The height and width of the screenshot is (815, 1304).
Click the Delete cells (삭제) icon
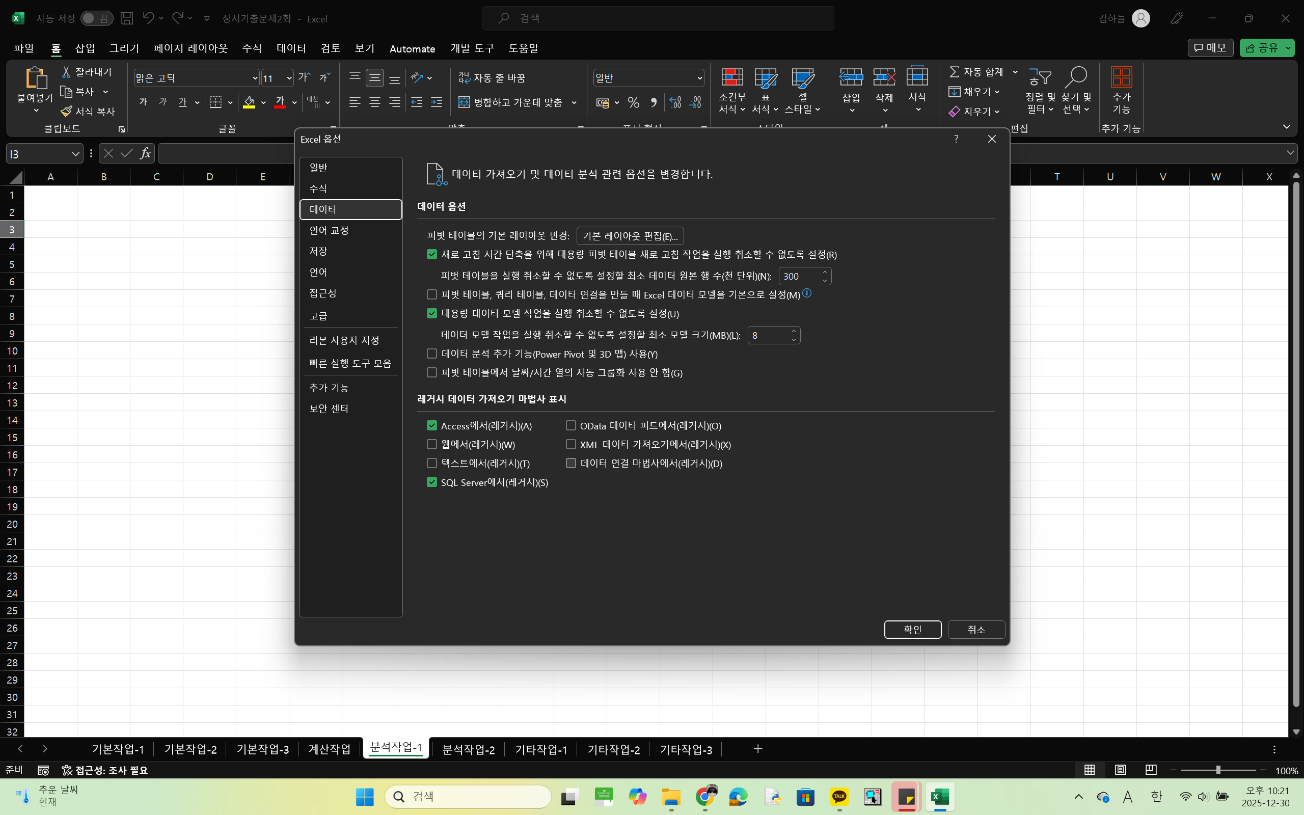[884, 77]
